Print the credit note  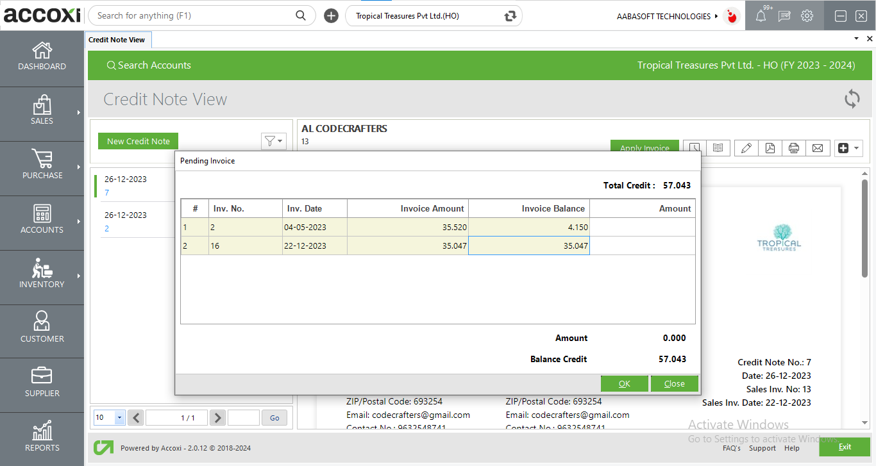(794, 147)
